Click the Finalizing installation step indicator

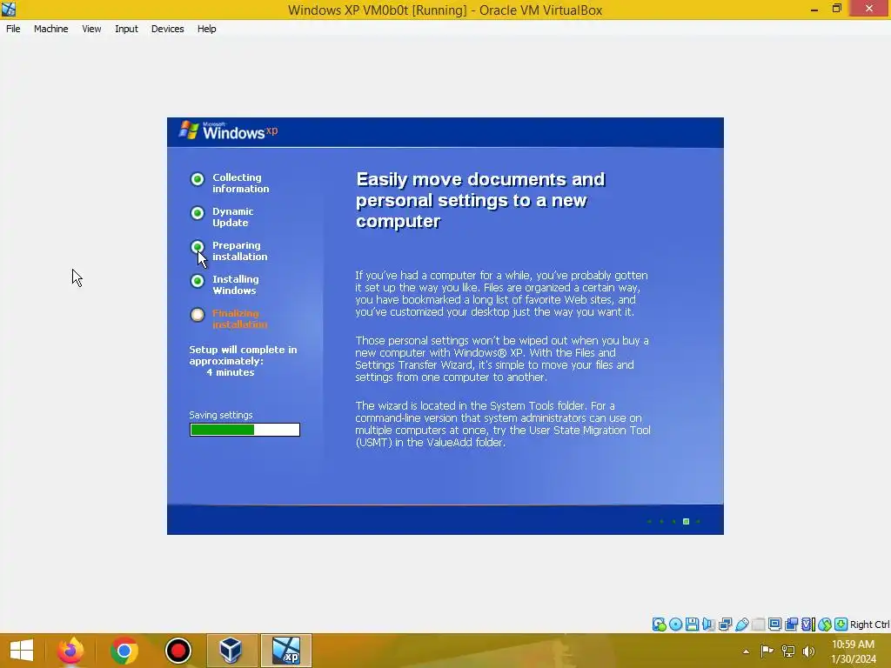[x=198, y=315]
